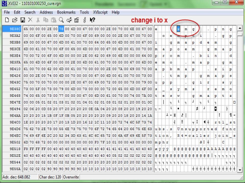Click address row 9E4EC
245x183 pixels.
(12, 136)
